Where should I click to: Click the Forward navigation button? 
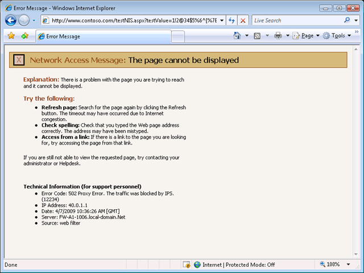(x=24, y=20)
